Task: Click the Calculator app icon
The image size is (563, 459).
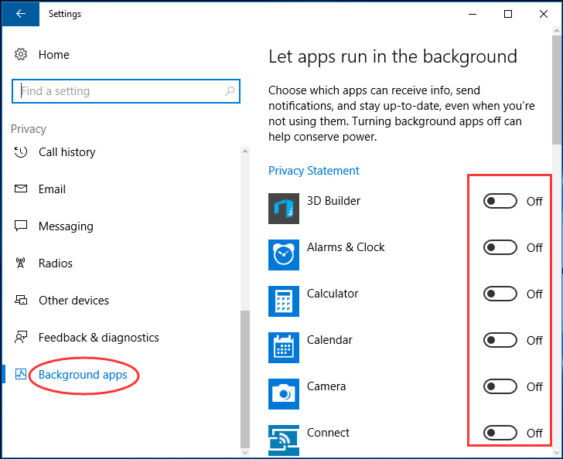Action: (x=284, y=301)
